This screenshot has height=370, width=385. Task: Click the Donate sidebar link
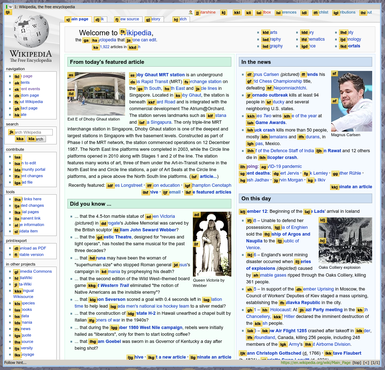(x=20, y=114)
